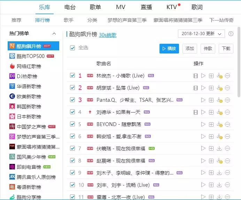Open MV for 林俊杰 小情歌 song

[x=196, y=76]
